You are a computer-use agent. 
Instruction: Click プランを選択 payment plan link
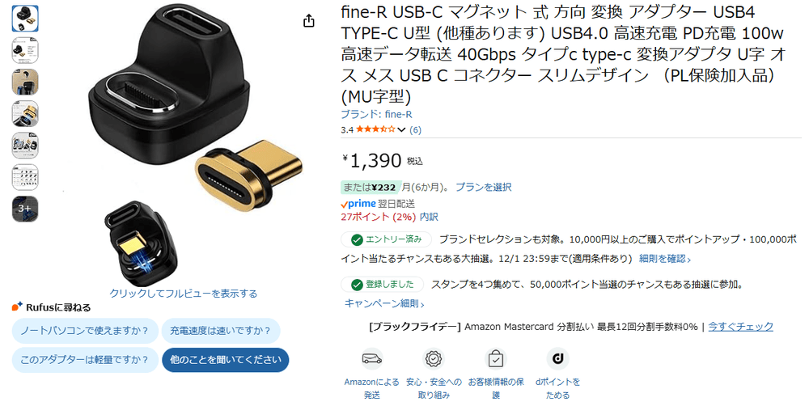pyautogui.click(x=484, y=188)
